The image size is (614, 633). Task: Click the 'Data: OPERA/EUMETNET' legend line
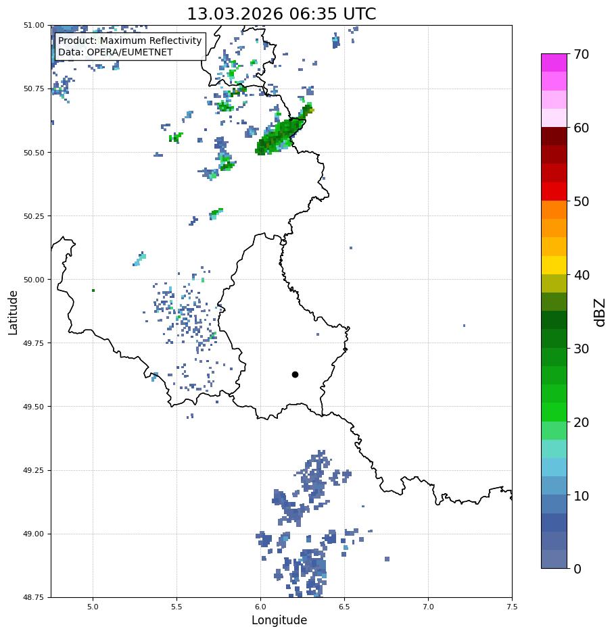tap(115, 53)
